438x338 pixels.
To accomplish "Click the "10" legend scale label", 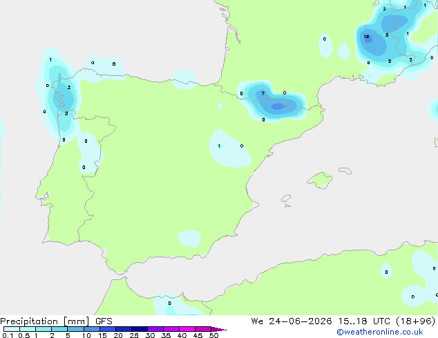I will (86, 335).
